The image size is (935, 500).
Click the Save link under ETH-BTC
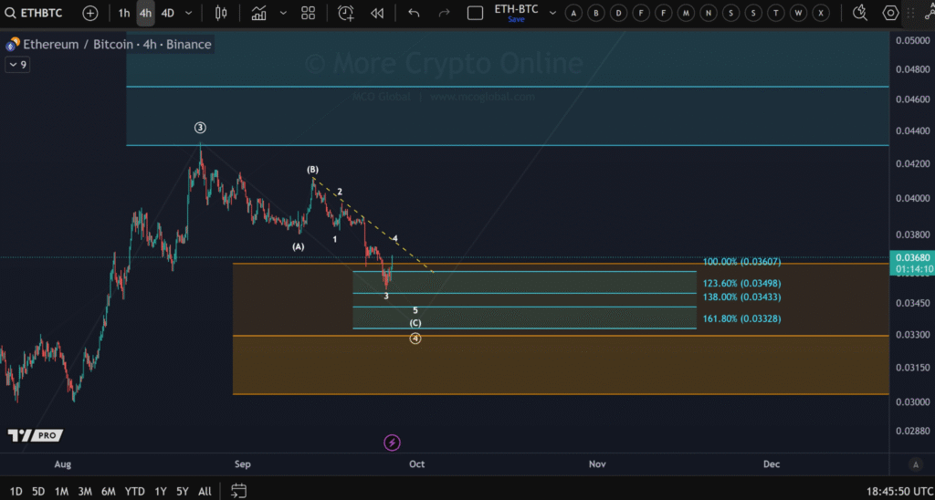pyautogui.click(x=516, y=19)
